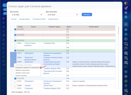Open Делаем бэкап task link
Screen dimensions: 131x95
[48, 85]
